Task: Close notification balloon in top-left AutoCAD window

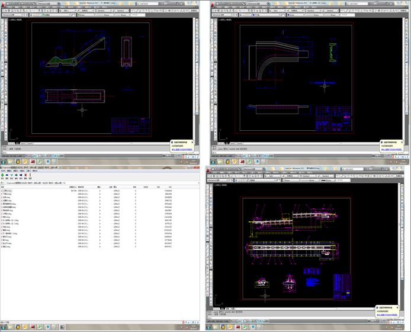Action: tap(192, 142)
